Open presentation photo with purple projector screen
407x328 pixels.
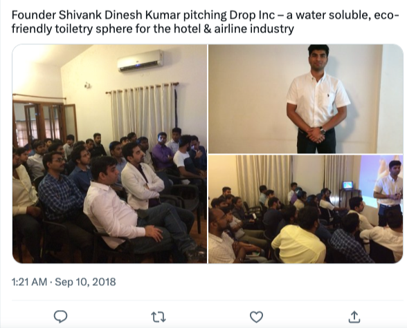pos(306,209)
